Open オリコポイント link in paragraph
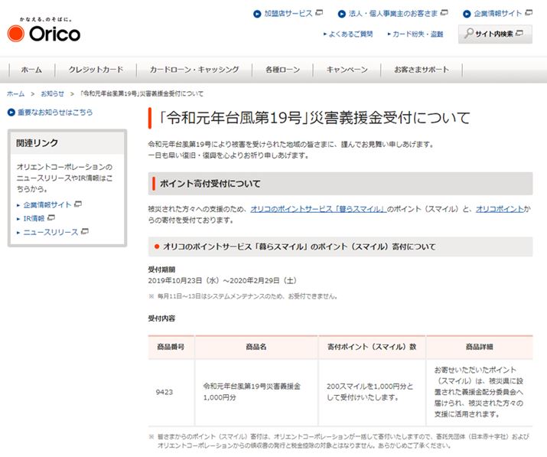This screenshot has height=457, width=547. click(500, 209)
